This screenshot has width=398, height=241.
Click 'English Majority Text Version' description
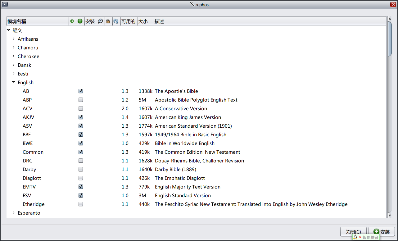tap(188, 187)
